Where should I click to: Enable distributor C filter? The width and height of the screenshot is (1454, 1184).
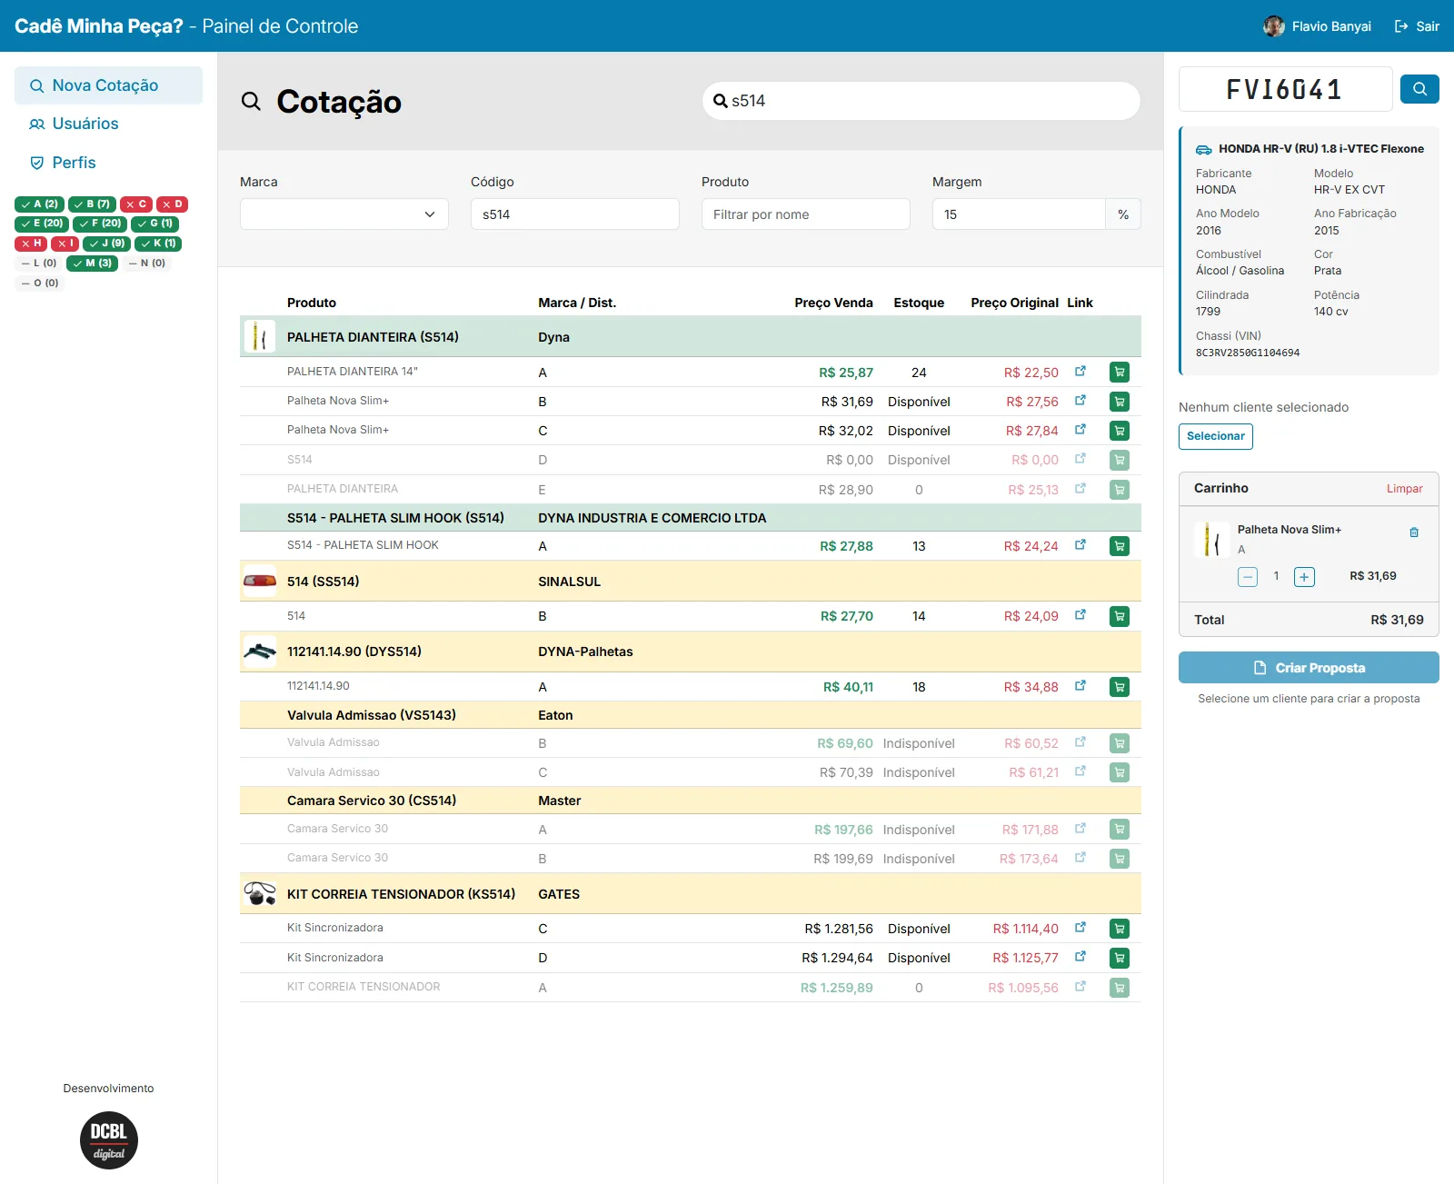pyautogui.click(x=136, y=204)
